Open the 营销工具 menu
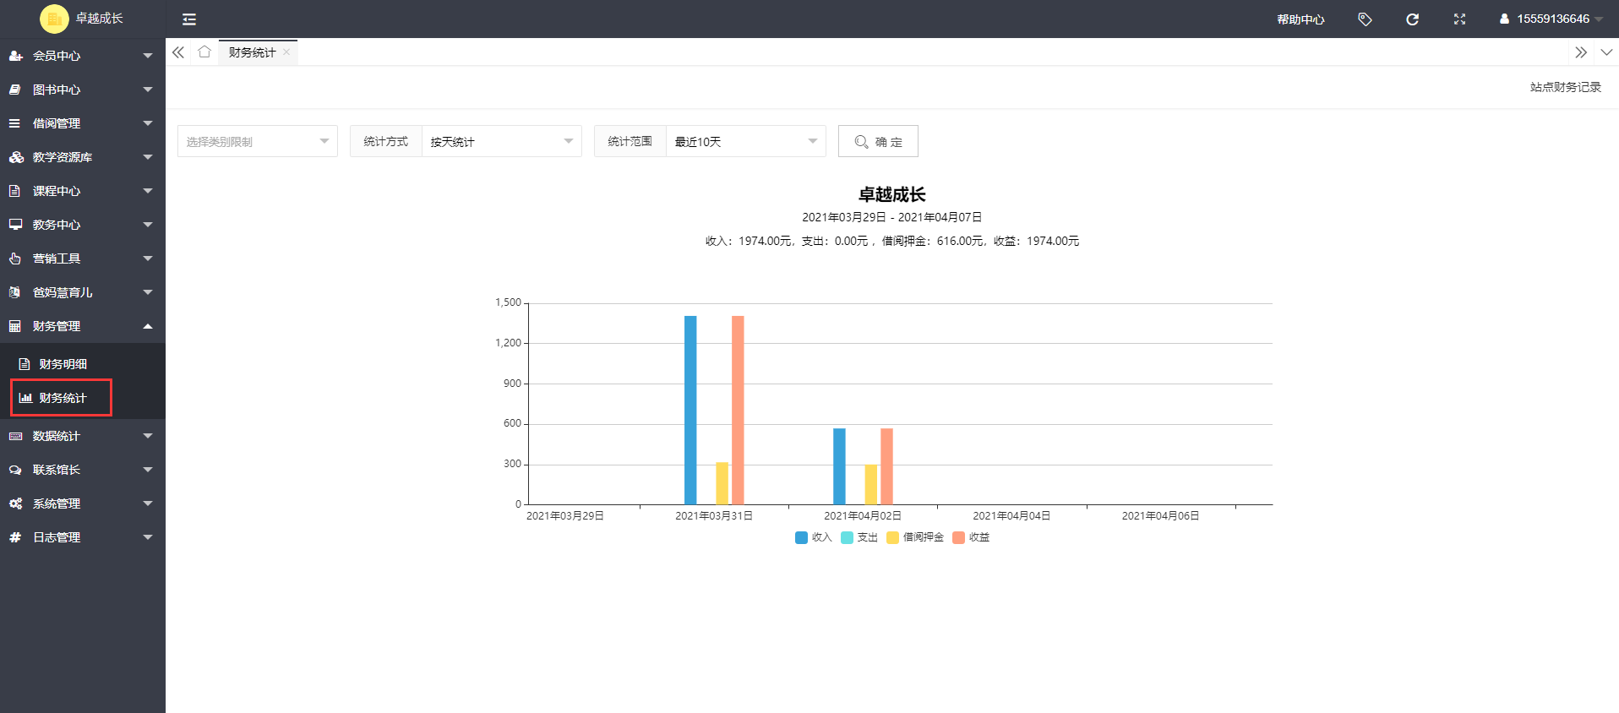Viewport: 1619px width, 713px height. [x=83, y=259]
